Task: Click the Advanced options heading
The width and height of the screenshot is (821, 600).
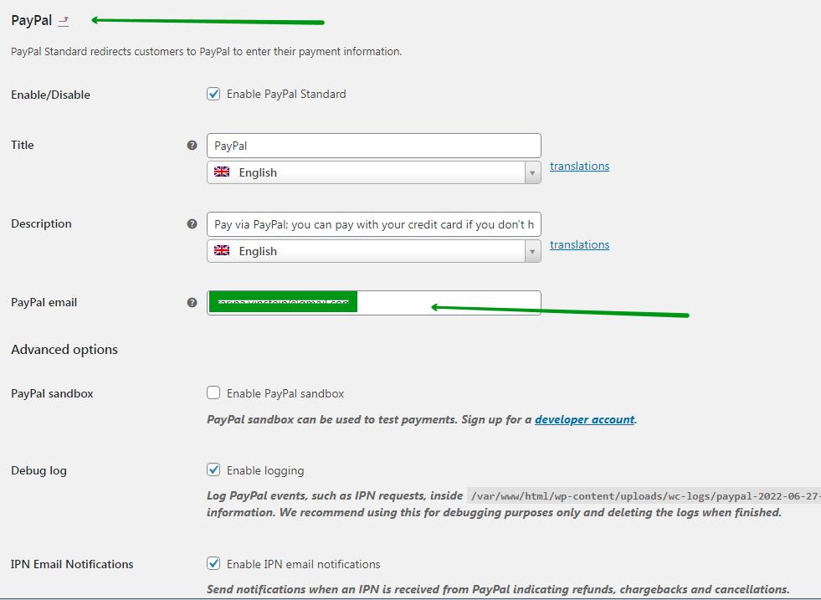Action: point(64,350)
